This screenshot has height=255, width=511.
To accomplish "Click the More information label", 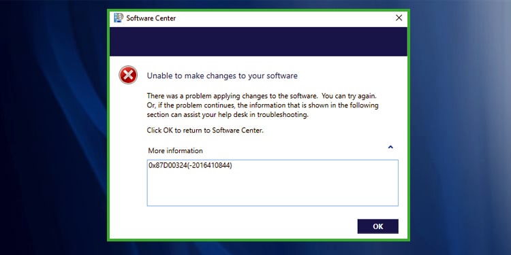I will tap(175, 150).
